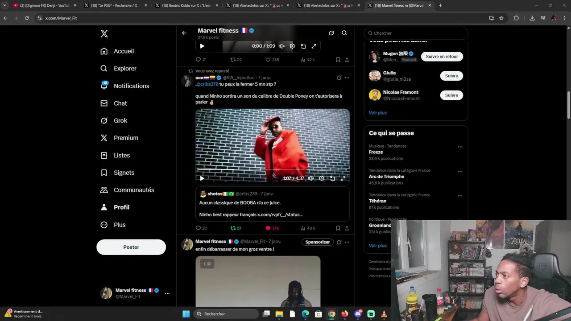Open more options for Arc de Triomphe trend
571x321 pixels.
click(x=460, y=171)
